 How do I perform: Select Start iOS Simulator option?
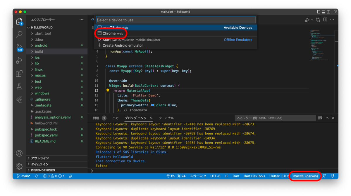[x=176, y=40]
